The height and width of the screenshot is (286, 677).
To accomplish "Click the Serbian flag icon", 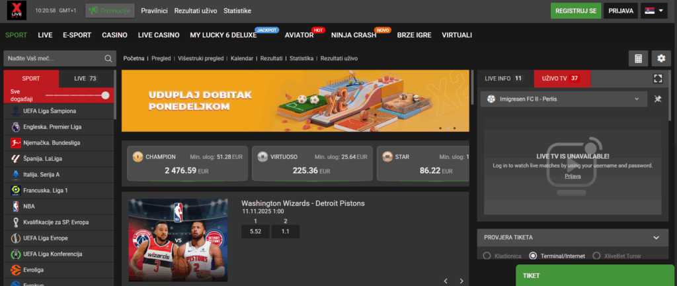I will [x=649, y=11].
